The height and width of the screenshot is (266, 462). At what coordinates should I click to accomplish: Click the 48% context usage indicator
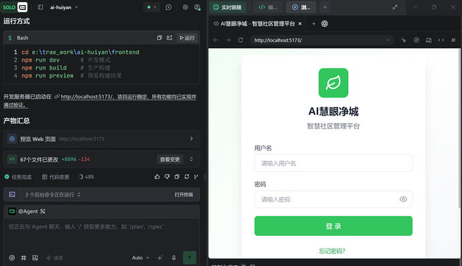pyautogui.click(x=86, y=177)
